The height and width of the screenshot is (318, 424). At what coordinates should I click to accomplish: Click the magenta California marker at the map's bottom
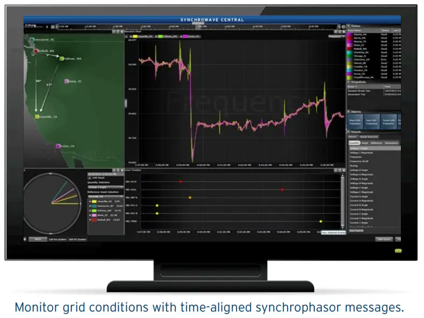(x=58, y=146)
